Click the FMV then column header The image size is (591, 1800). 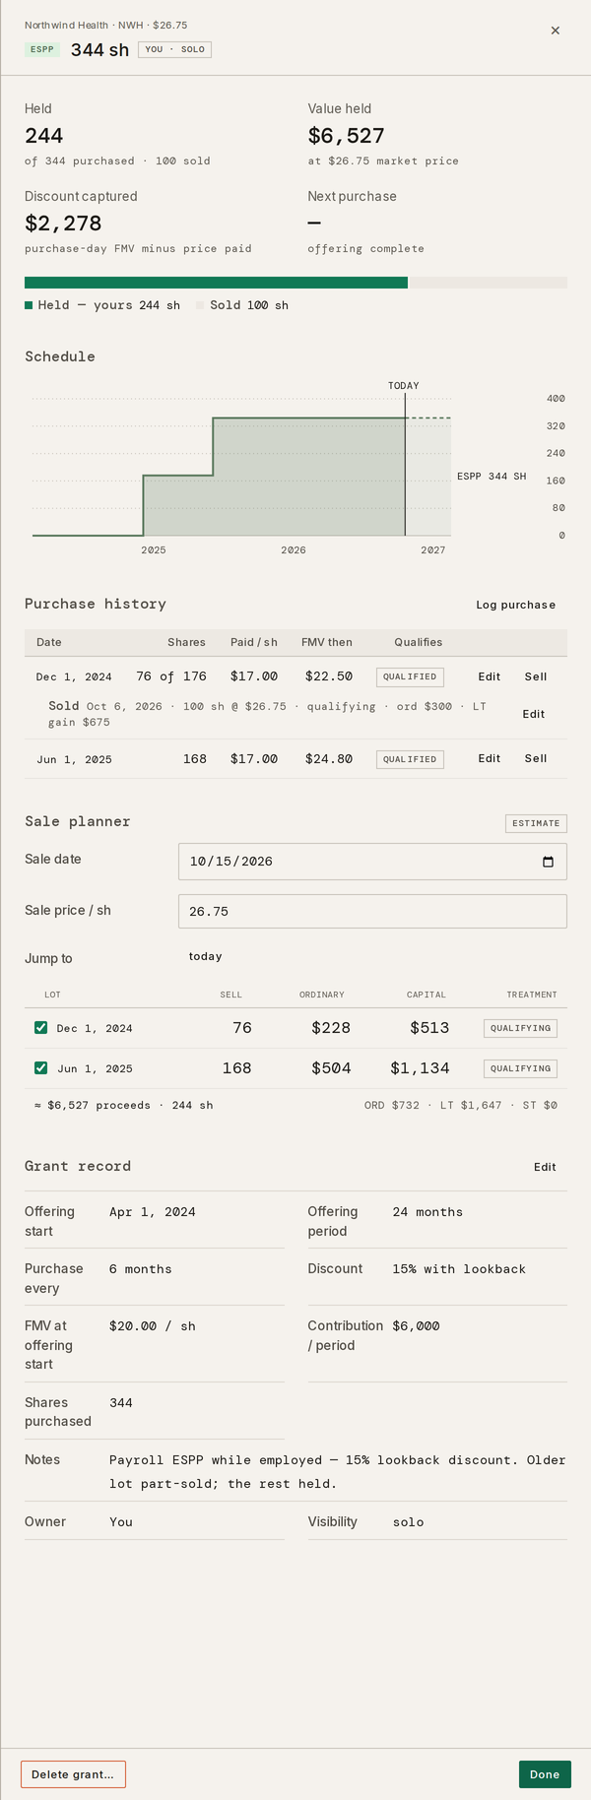pyautogui.click(x=327, y=642)
